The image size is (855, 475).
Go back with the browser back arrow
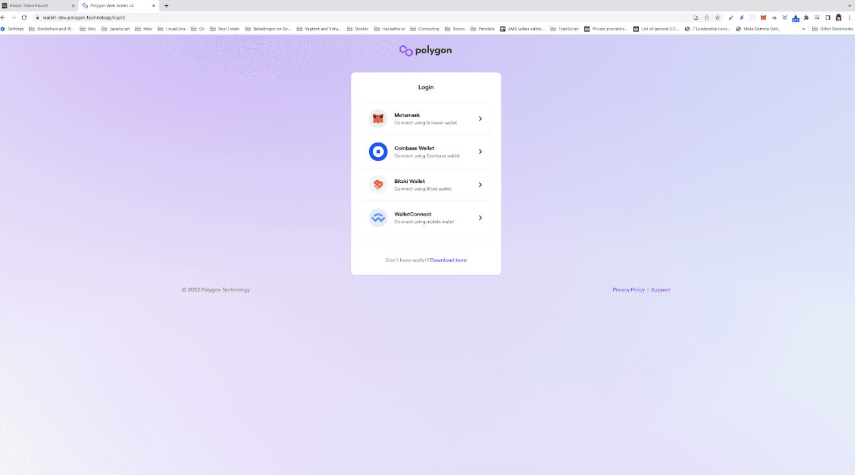tap(3, 18)
